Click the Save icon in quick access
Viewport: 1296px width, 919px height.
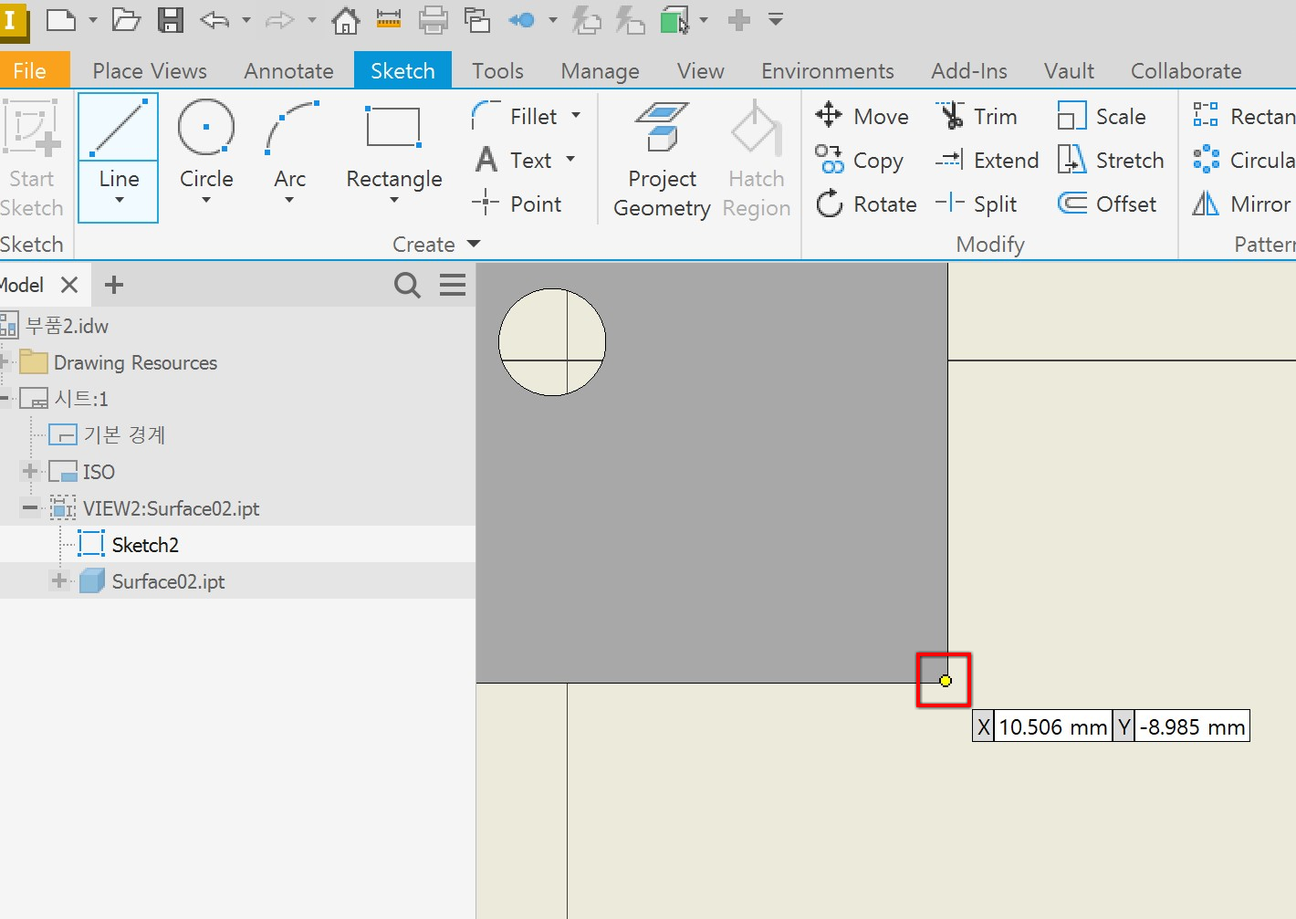(171, 20)
